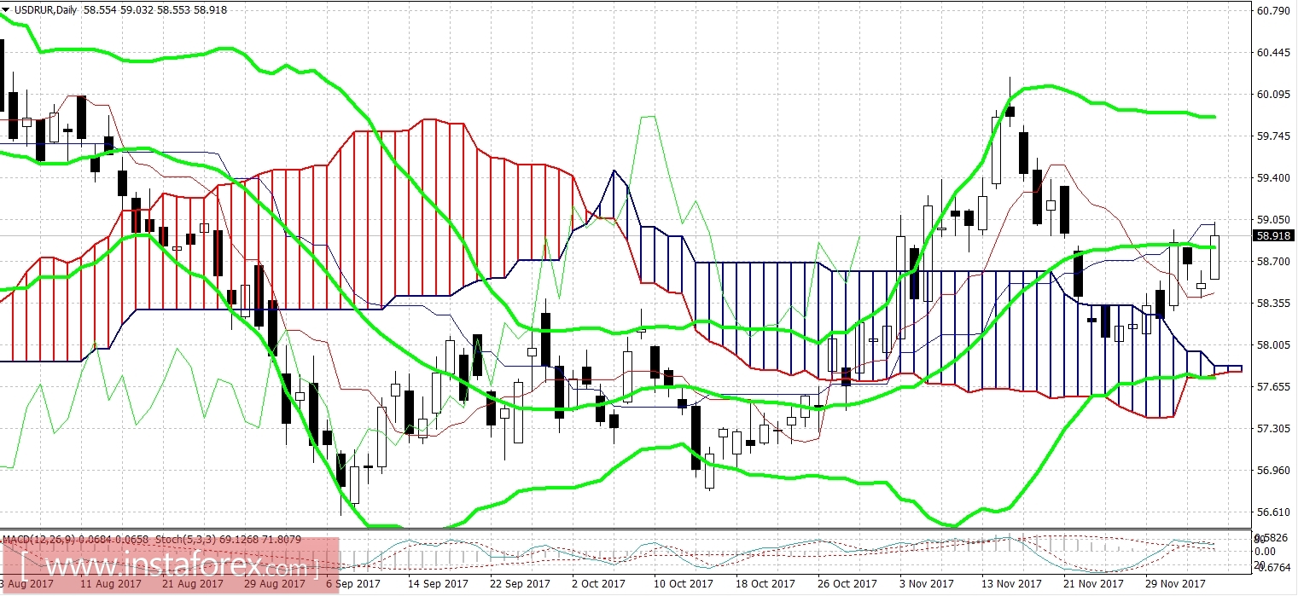Viewport: 1298px width, 596px height.
Task: Click the 58.005 price axis label
Action: [1273, 344]
